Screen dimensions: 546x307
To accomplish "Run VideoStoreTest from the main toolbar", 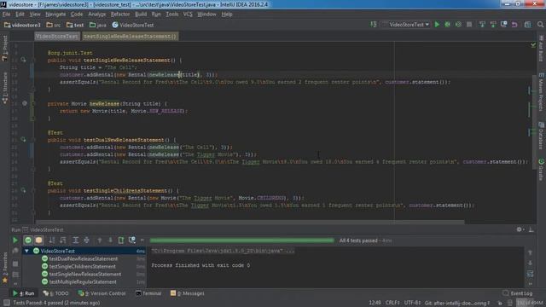I will tap(437, 25).
